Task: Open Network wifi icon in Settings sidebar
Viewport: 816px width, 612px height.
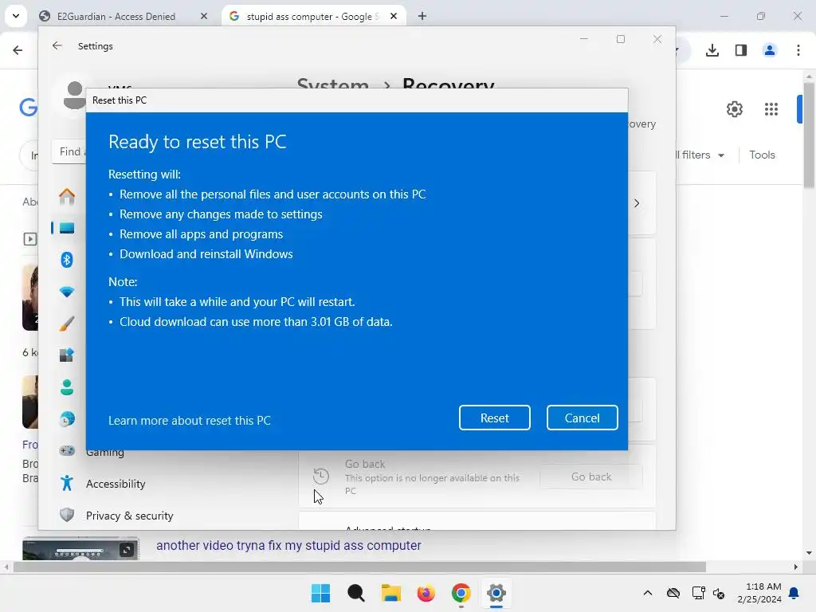Action: tap(67, 292)
